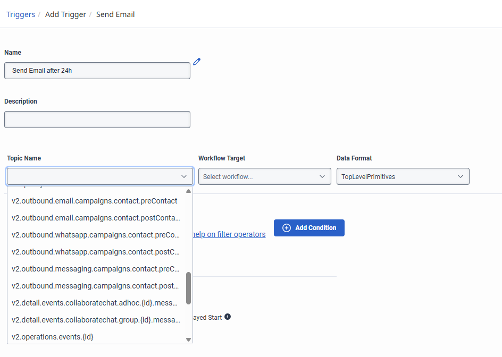Screen dimensions: 502x357
Task: Select v2.outbound.email.campaigns.contact.preContact topic
Action: coord(95,201)
